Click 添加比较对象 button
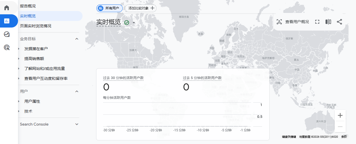The height and width of the screenshot is (144, 356). pyautogui.click(x=141, y=8)
